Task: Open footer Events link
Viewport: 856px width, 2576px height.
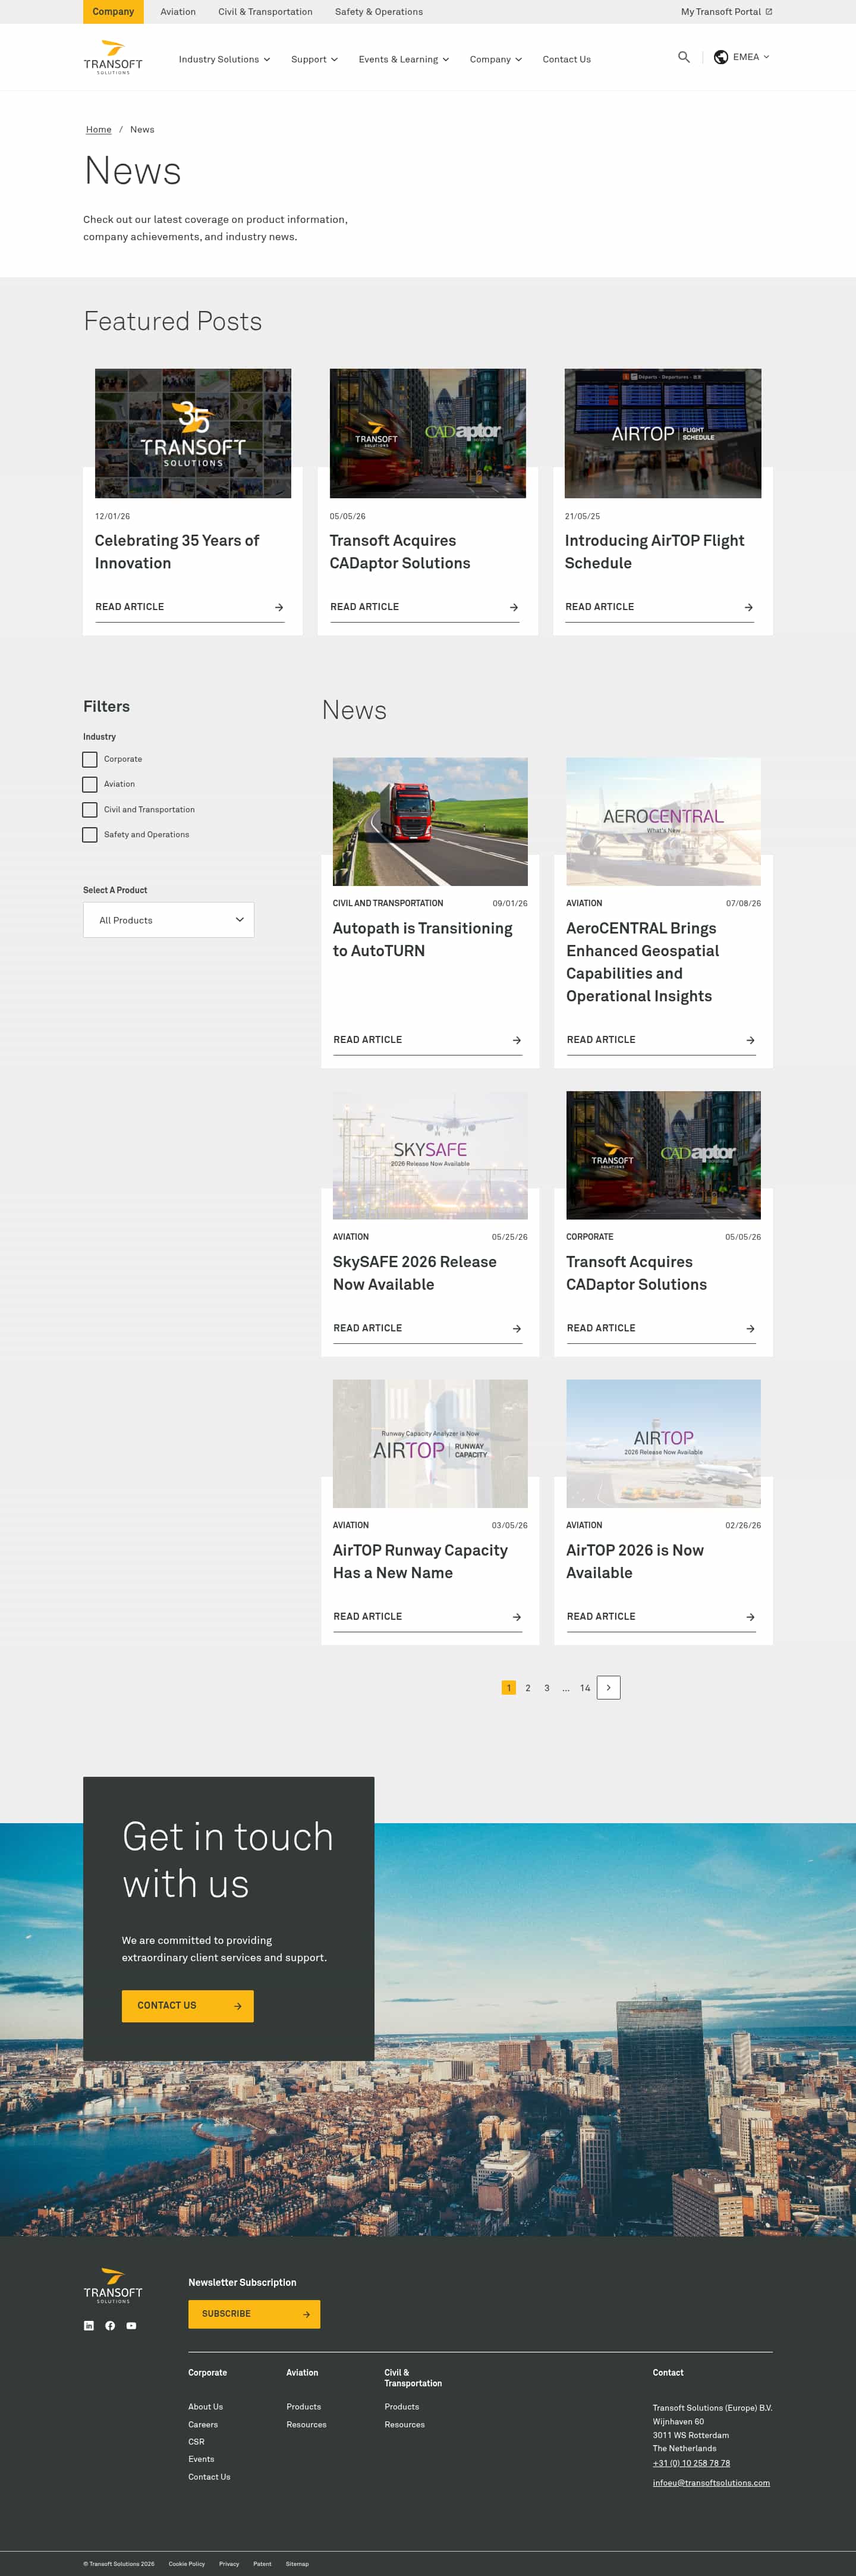Action: pos(201,2459)
